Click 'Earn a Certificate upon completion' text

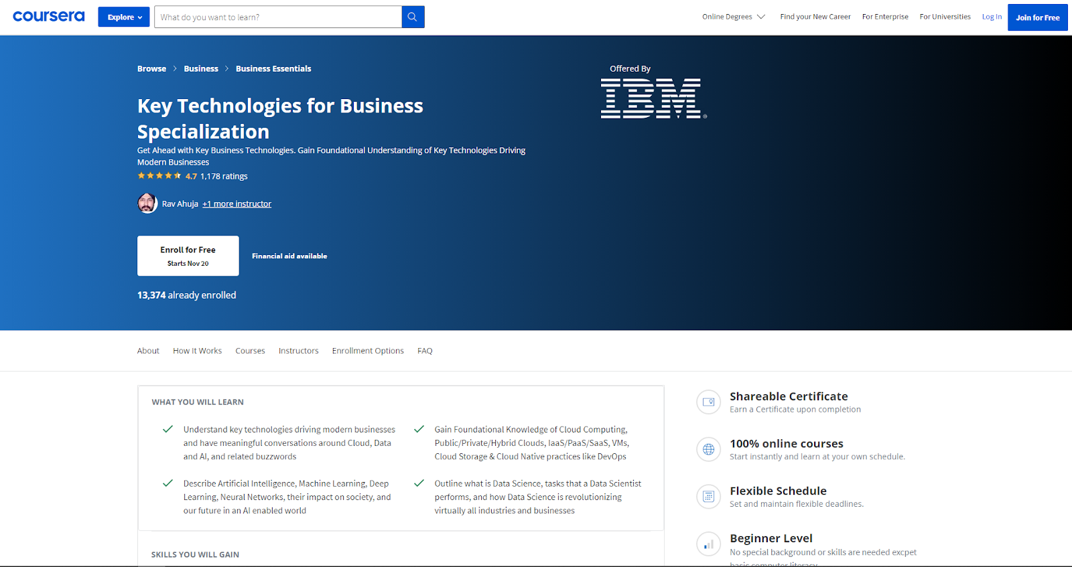(795, 410)
